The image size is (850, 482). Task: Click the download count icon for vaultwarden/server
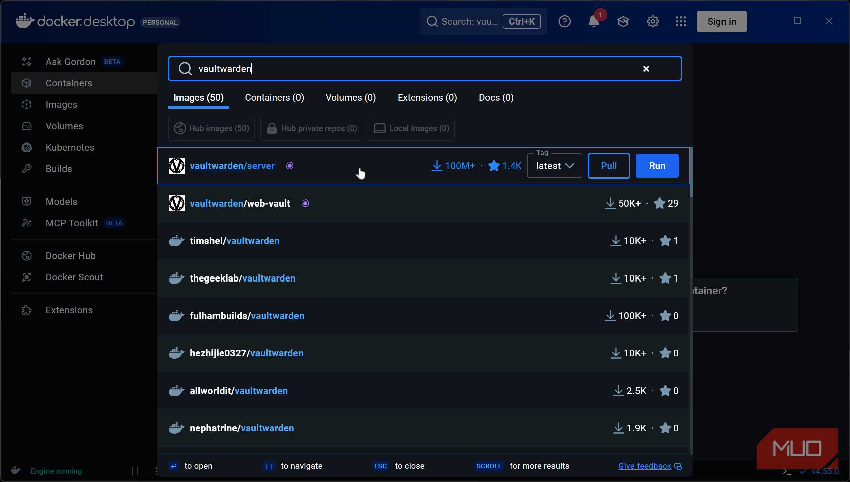click(437, 166)
